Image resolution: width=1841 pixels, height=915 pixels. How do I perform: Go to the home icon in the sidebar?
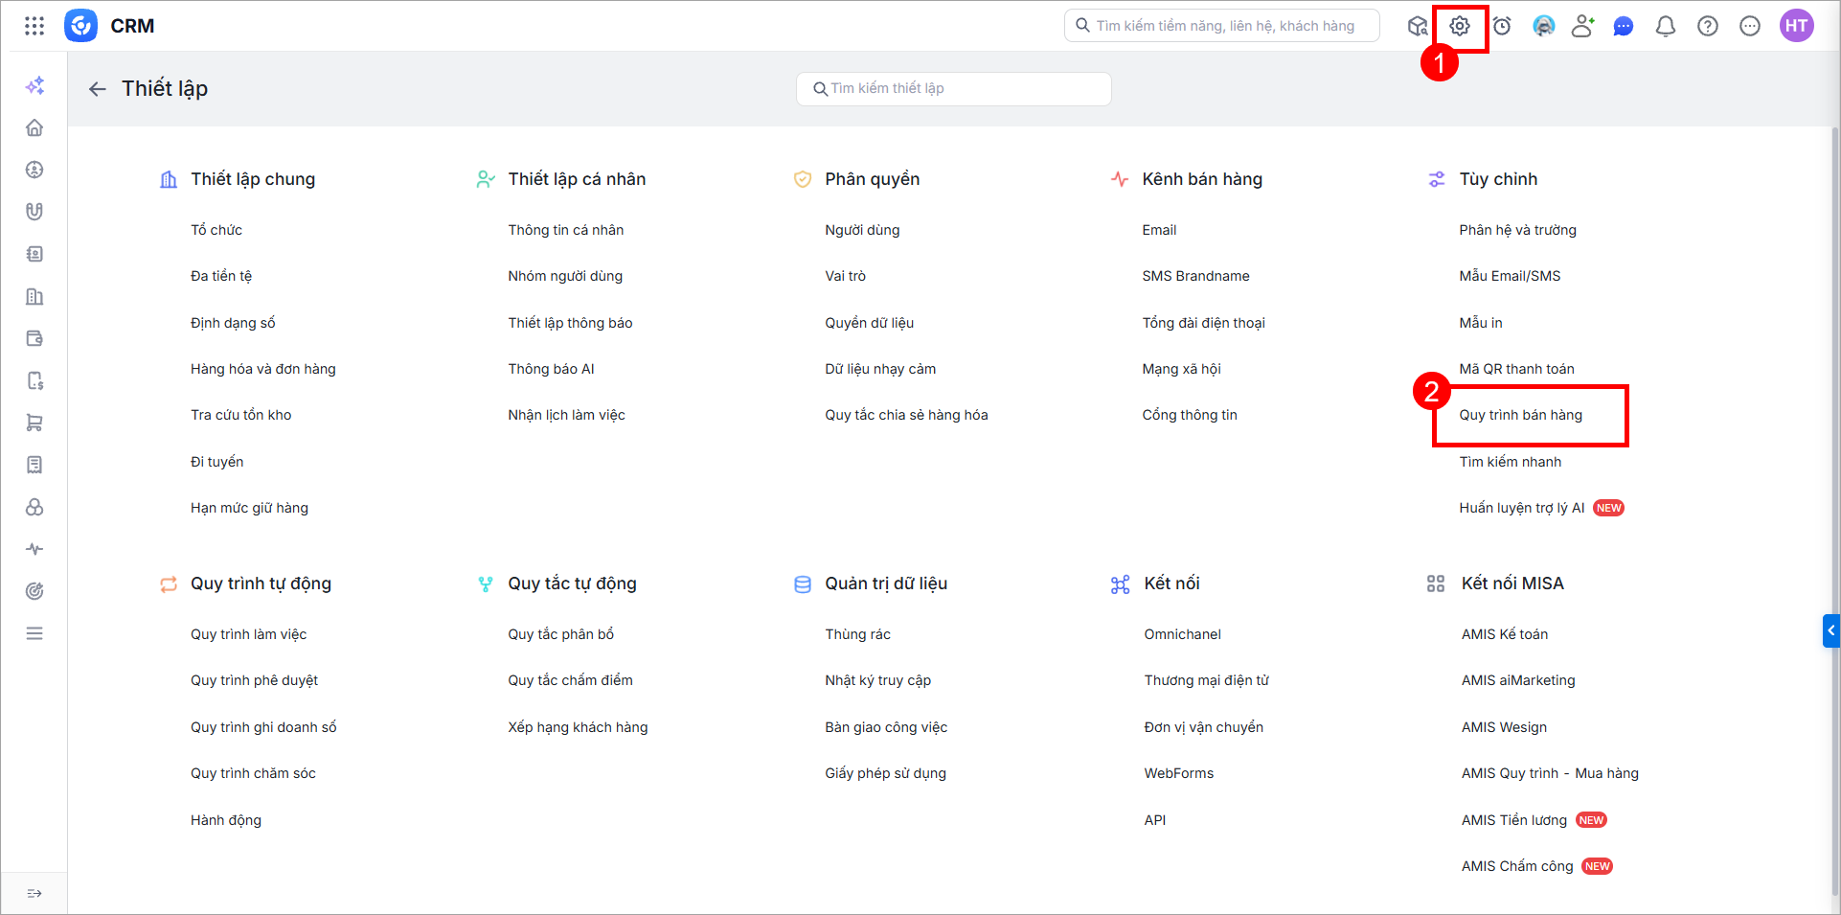coord(34,127)
